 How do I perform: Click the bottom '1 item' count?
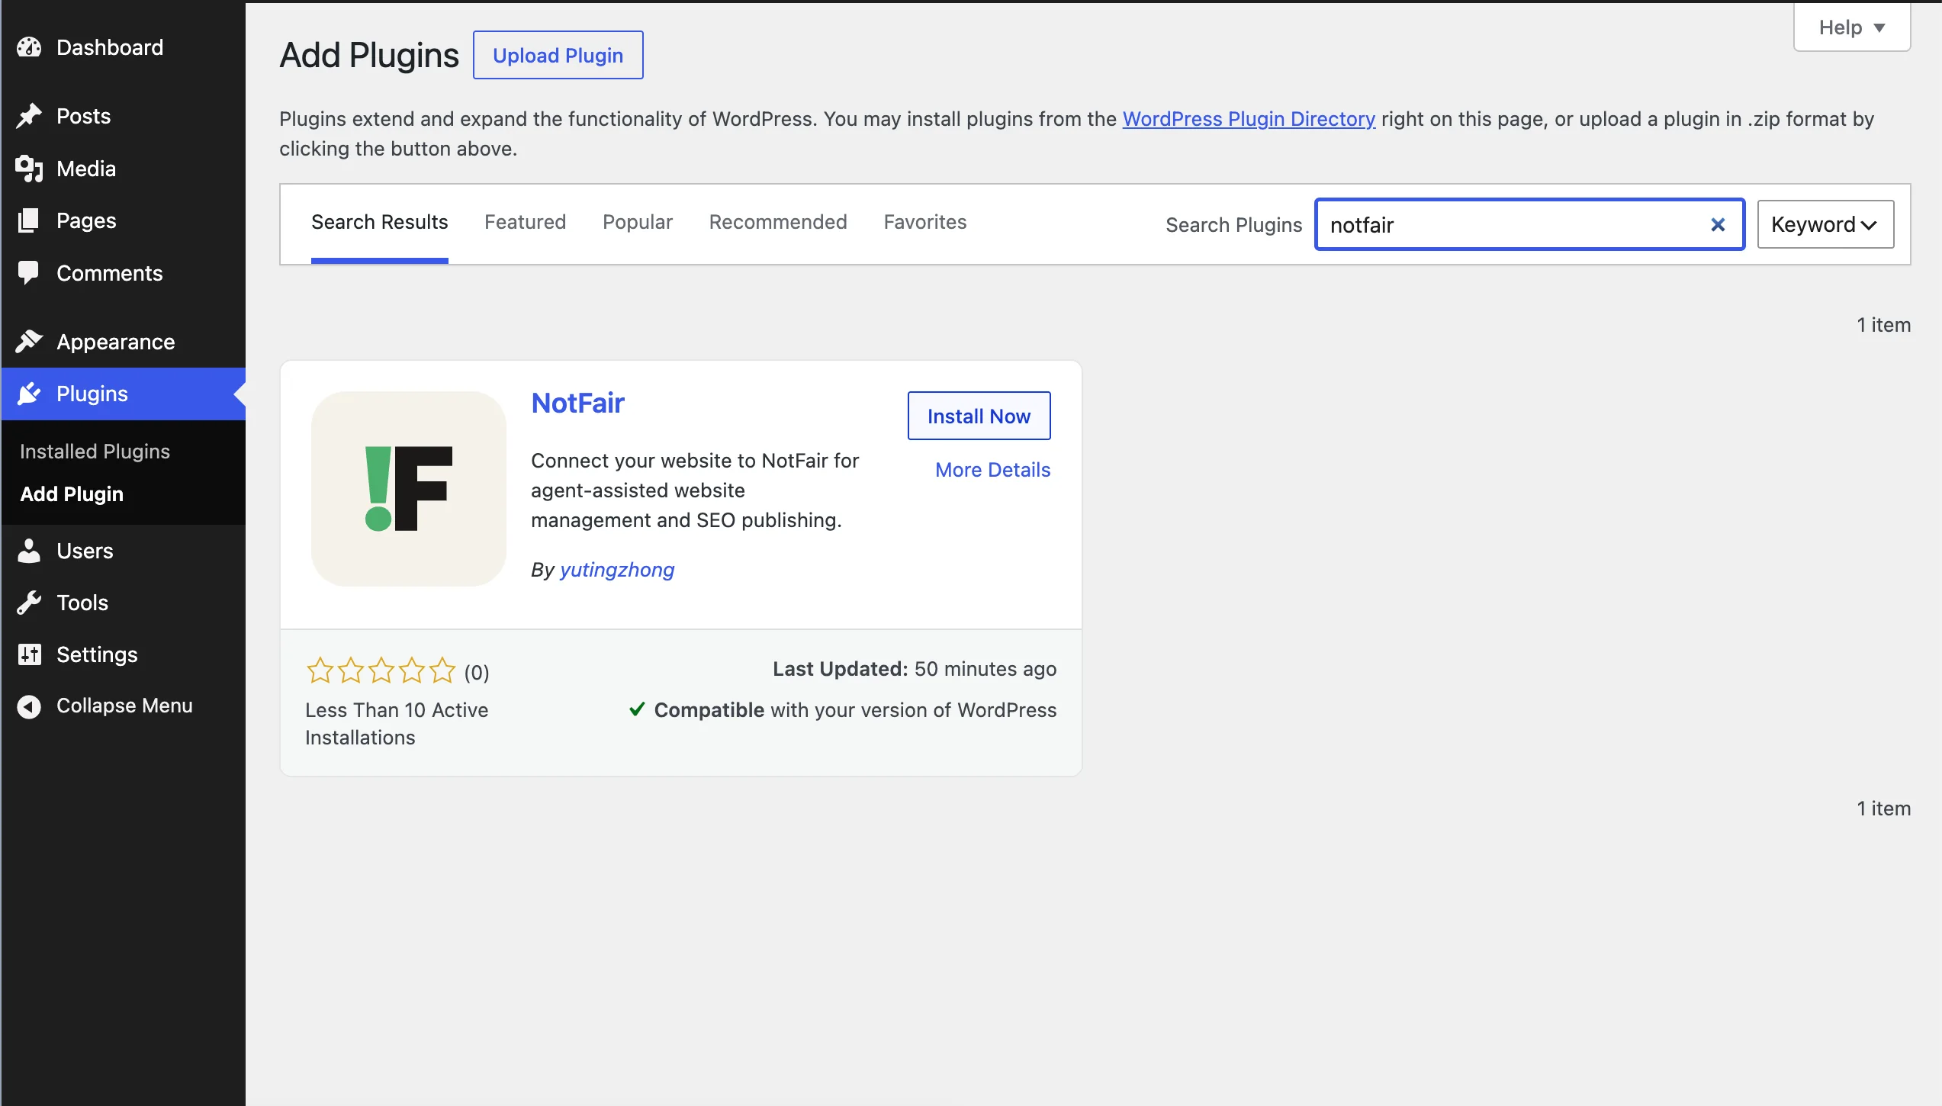click(x=1883, y=809)
